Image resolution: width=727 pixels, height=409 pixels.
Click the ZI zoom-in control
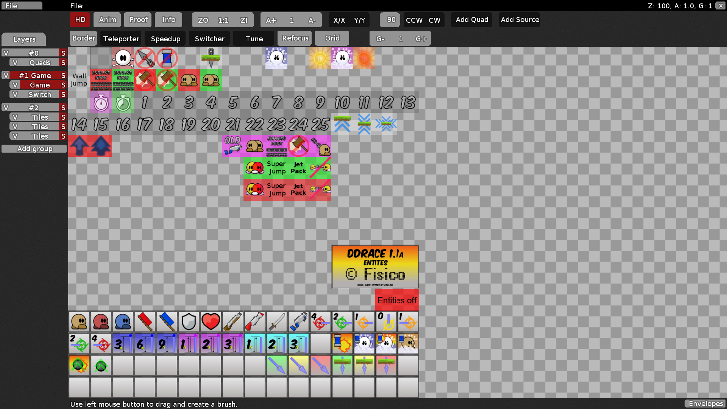point(244,20)
